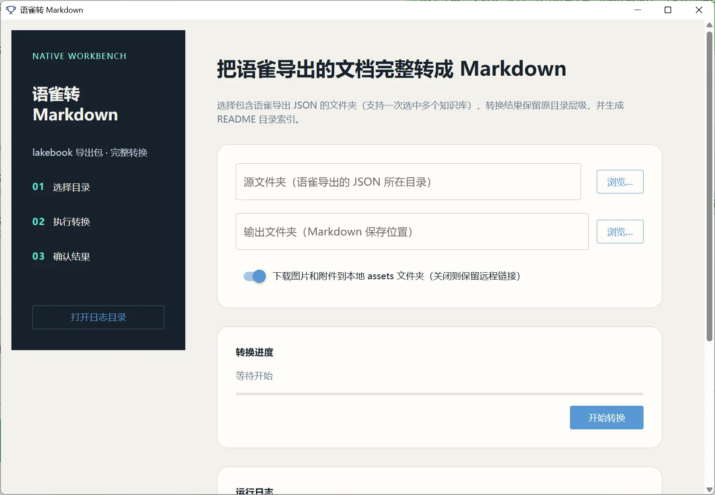The width and height of the screenshot is (715, 495).
Task: Click the 运行日志 section heading
Action: pyautogui.click(x=255, y=491)
